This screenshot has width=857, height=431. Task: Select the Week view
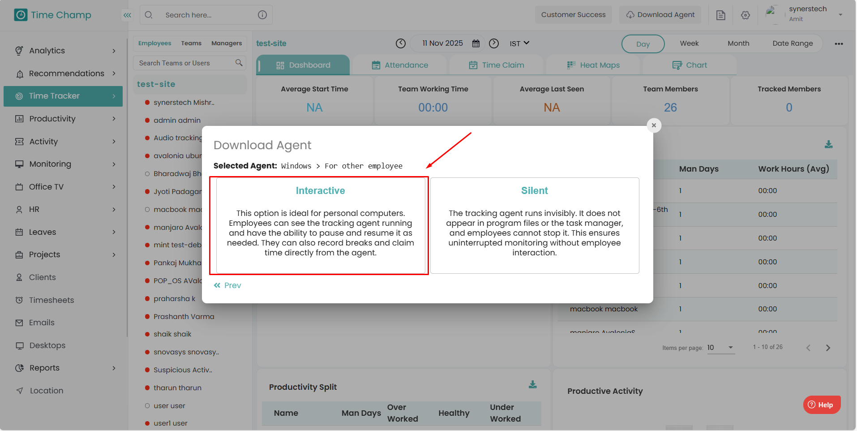point(689,43)
